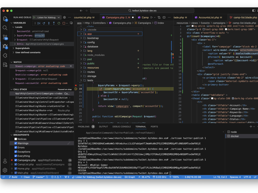This screenshot has height=193, width=258.
Task: Start debugging with green play button
Action: pos(34,17)
